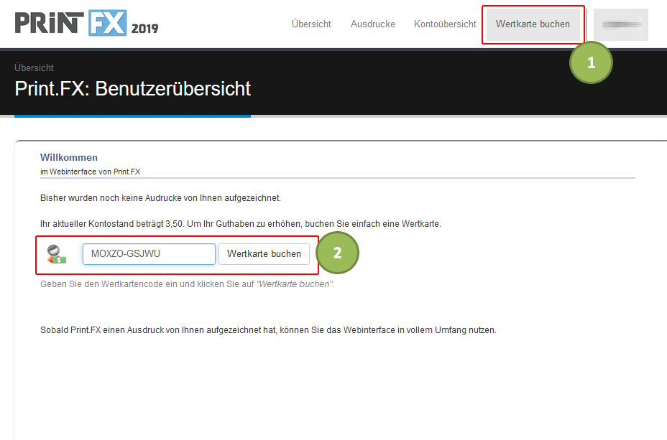Image resolution: width=667 pixels, height=440 pixels.
Task: Open the blurred user account menu
Action: click(x=621, y=24)
